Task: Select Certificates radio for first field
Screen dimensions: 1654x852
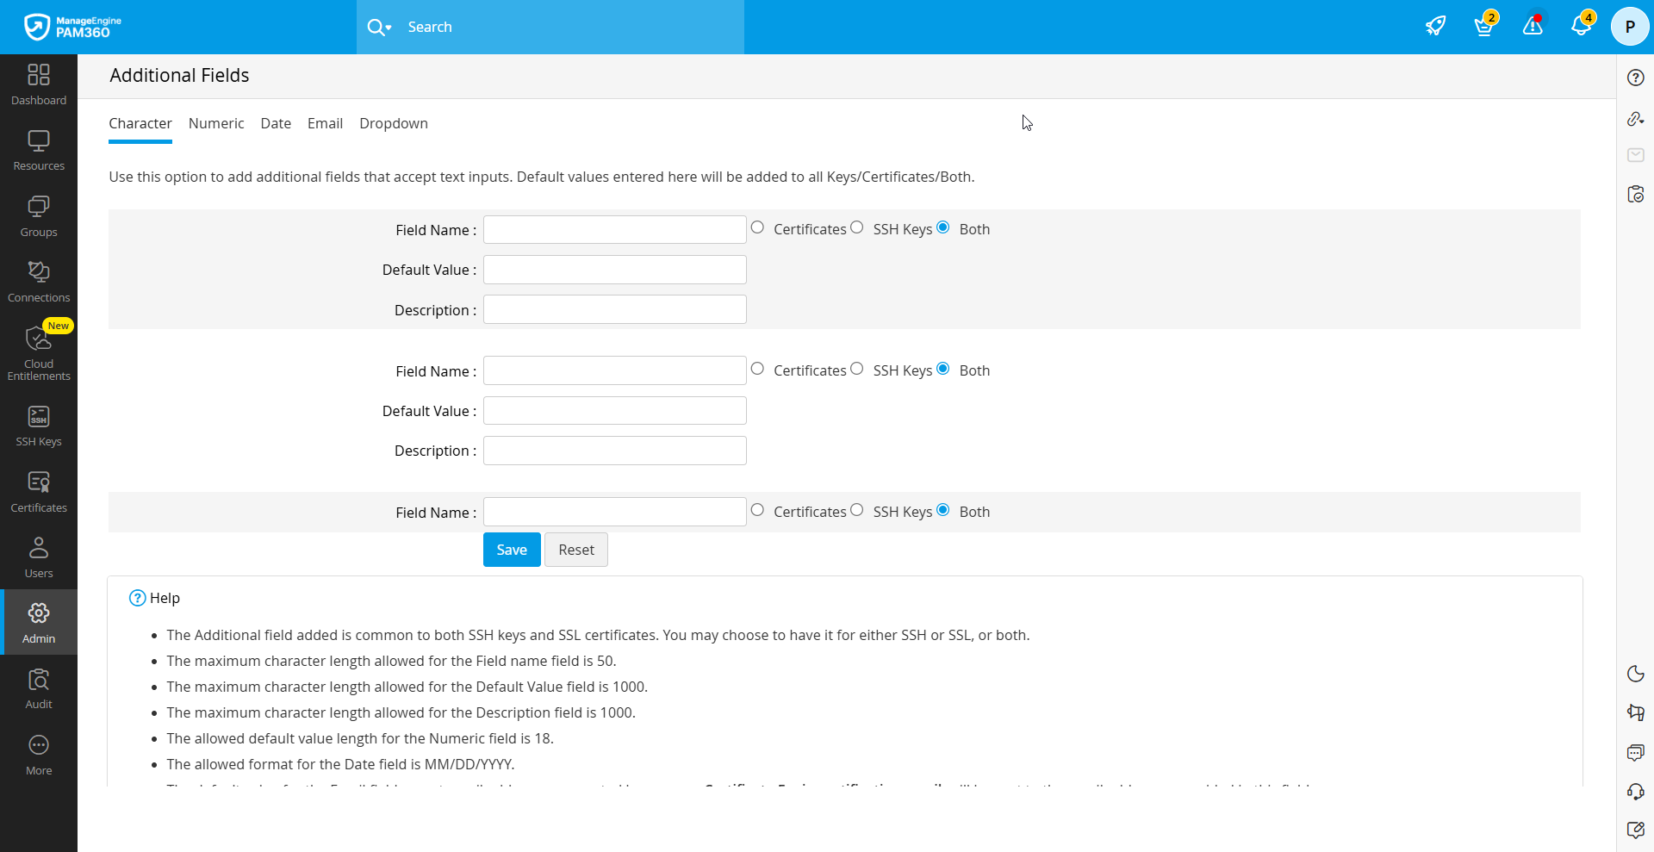Action: click(x=757, y=227)
